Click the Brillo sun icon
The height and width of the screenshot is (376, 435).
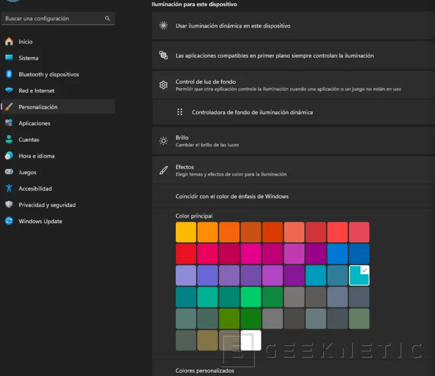164,141
